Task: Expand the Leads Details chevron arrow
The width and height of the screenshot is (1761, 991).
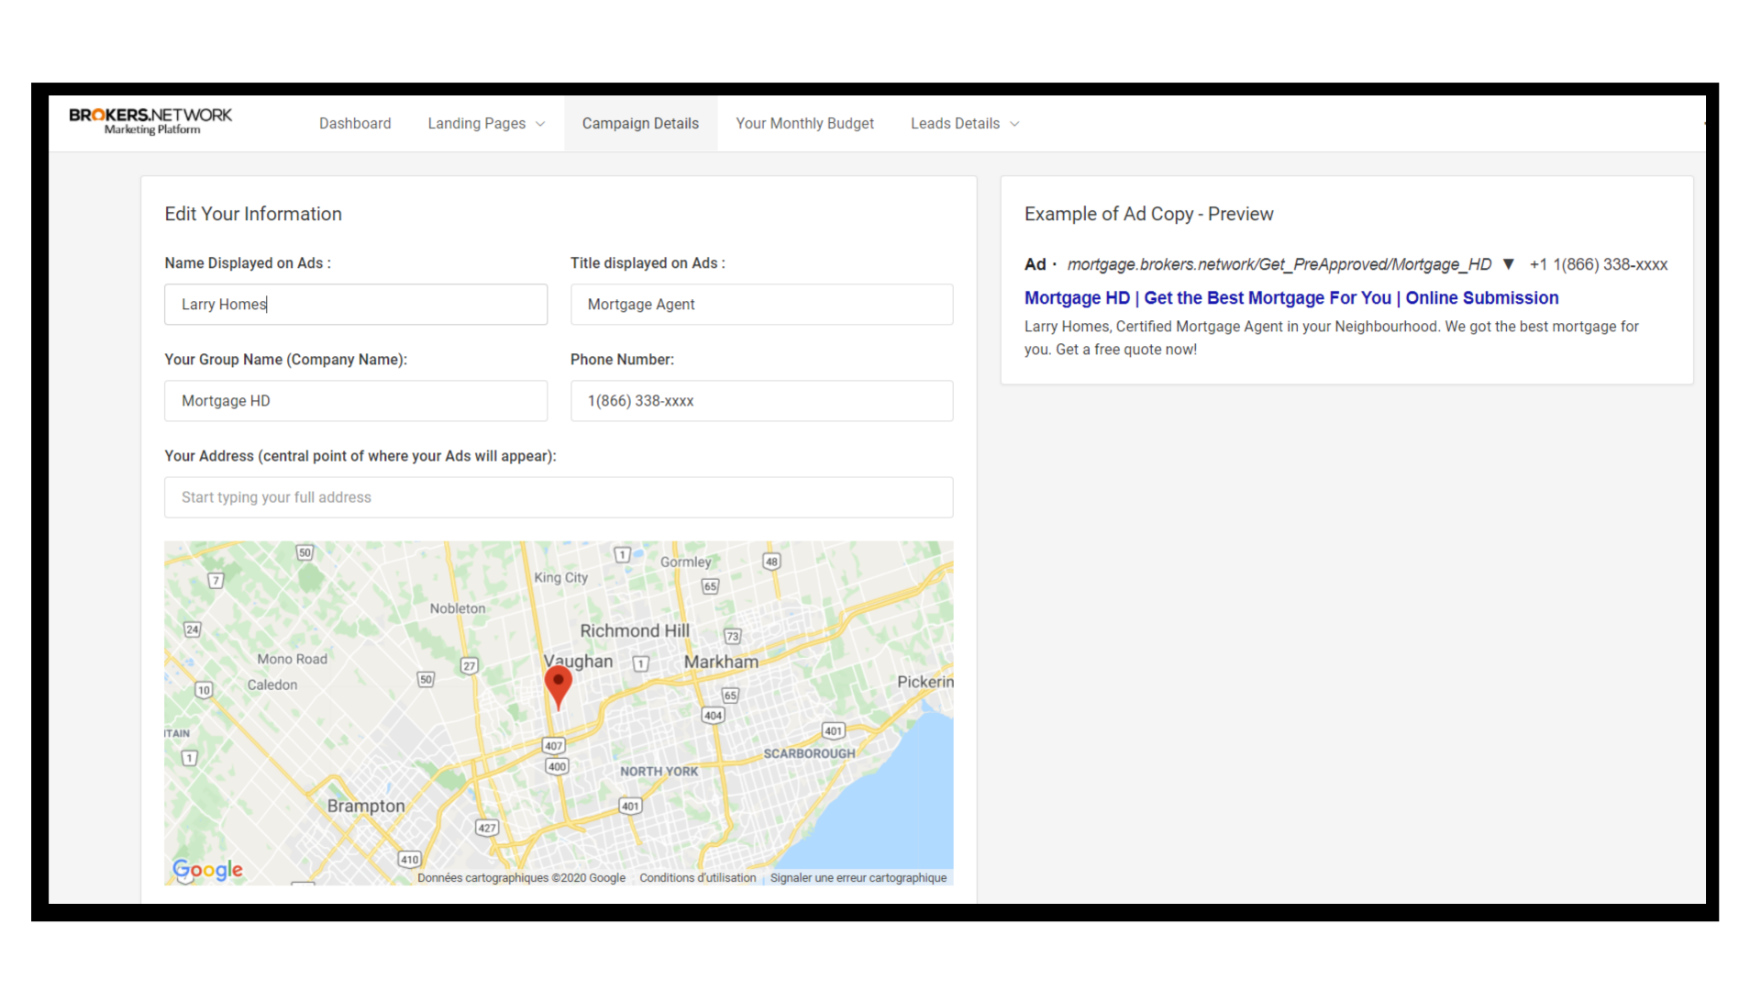Action: tap(1014, 124)
